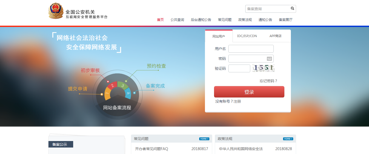Switch to the APP商店 login tab
369x154 pixels.
coord(275,36)
